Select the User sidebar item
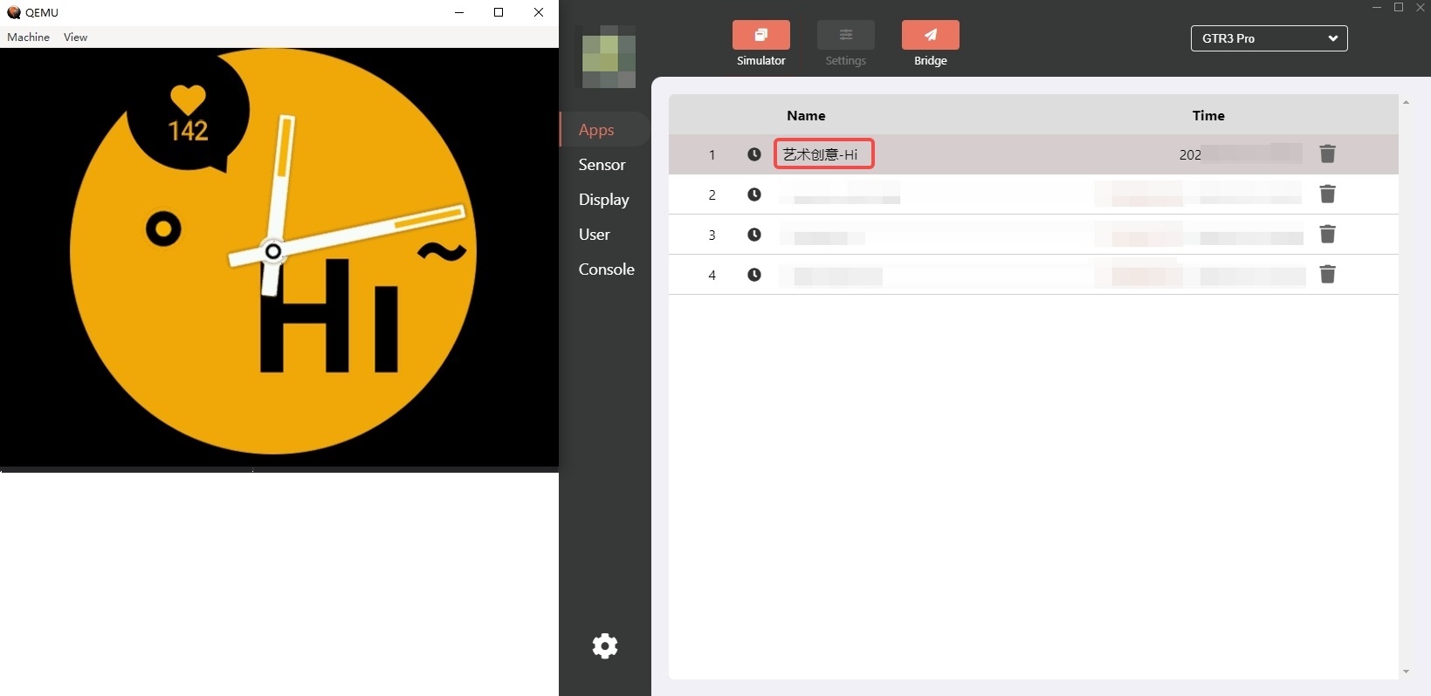This screenshot has height=696, width=1431. 594,235
